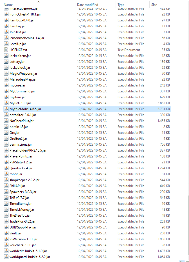Select nbteditor-3.0.1.jar in the list

23,115
